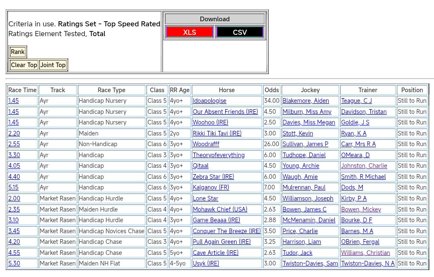The width and height of the screenshot is (434, 277).
Task: View horse Rikki Tiki Tavi (IRE)
Action: pyautogui.click(x=217, y=133)
